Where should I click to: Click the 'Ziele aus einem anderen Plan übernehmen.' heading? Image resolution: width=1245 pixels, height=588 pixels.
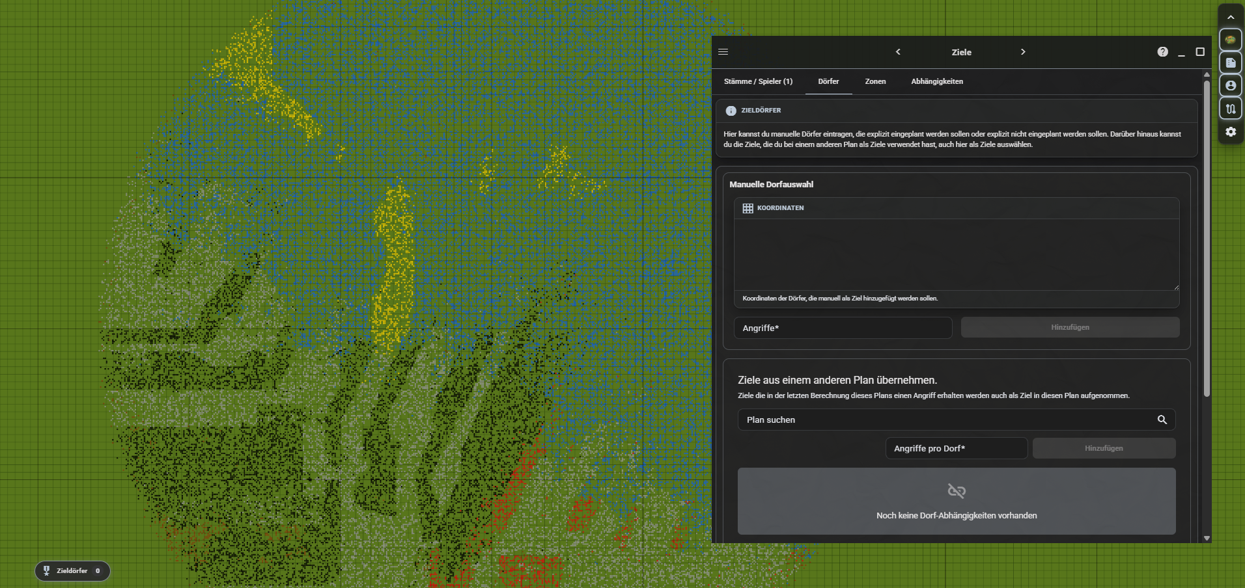(837, 381)
